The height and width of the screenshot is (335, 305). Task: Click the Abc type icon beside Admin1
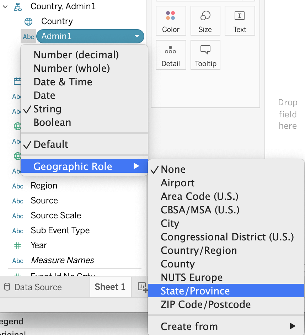[x=28, y=37]
